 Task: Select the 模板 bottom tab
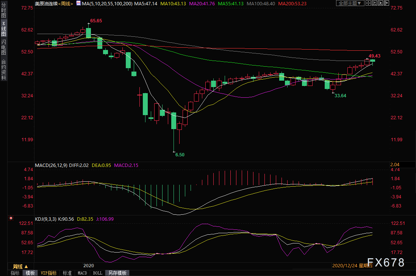30,273
